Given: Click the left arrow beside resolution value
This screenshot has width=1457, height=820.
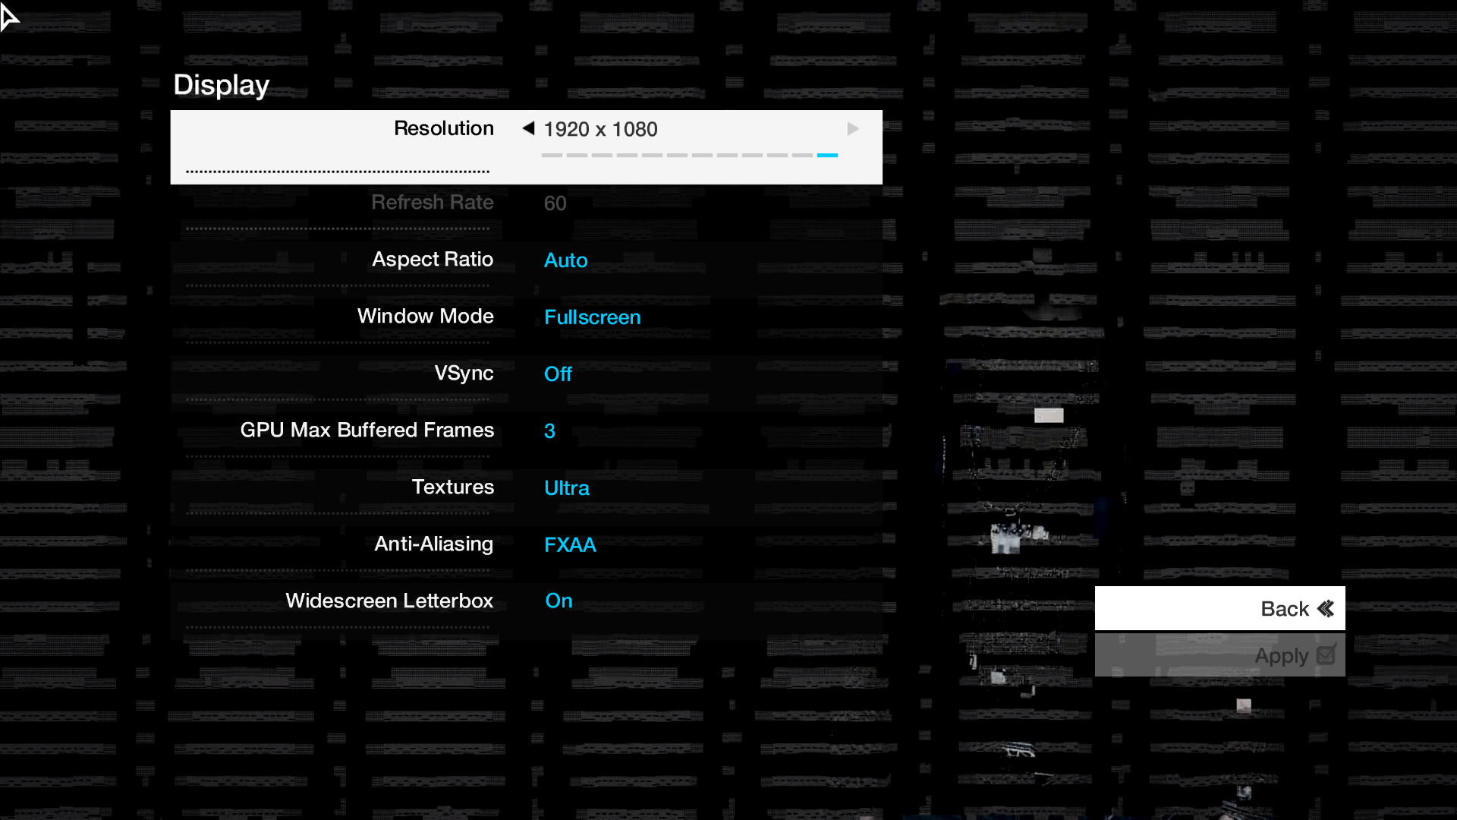Looking at the screenshot, I should pyautogui.click(x=529, y=128).
